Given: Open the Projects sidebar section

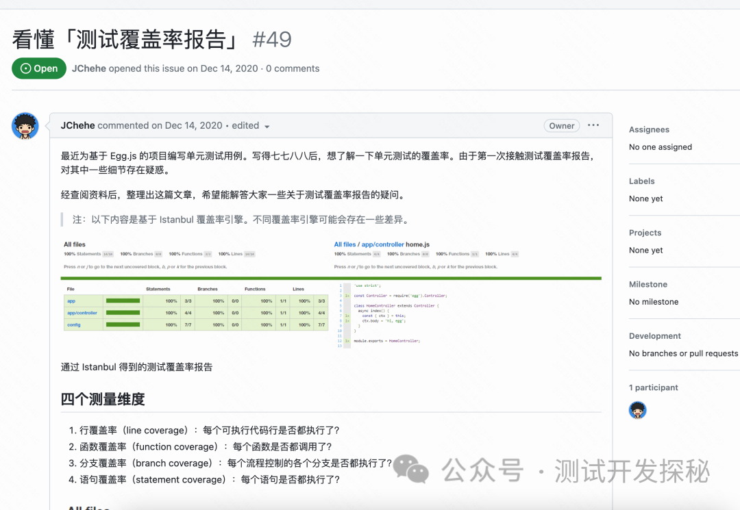Looking at the screenshot, I should tap(645, 233).
